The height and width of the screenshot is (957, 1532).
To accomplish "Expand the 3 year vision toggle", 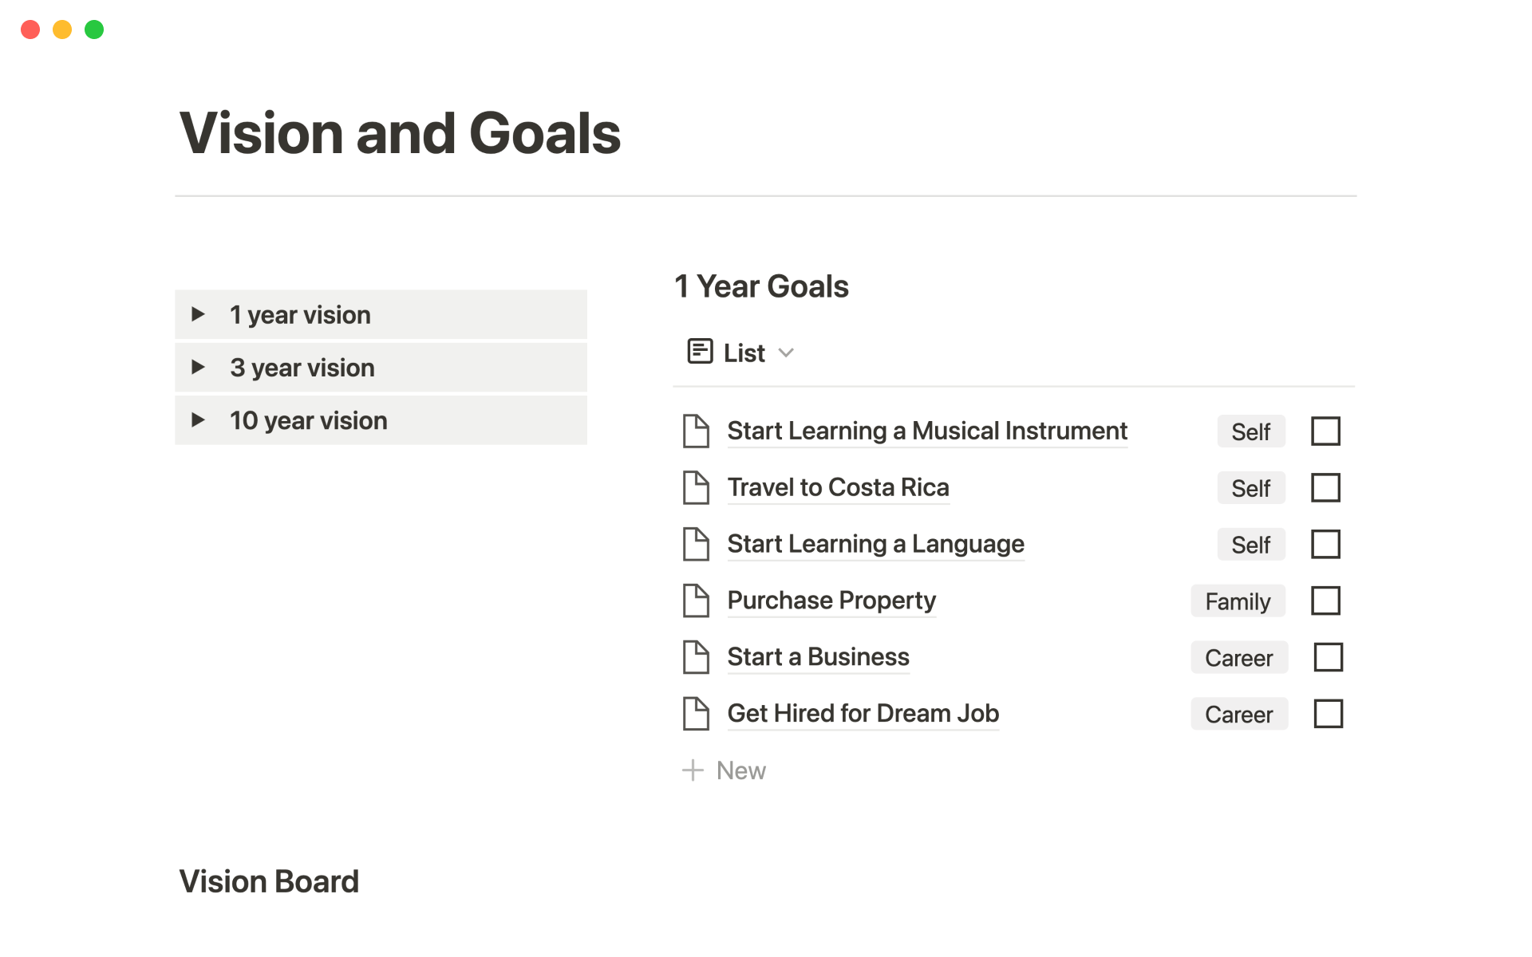I will click(x=198, y=368).
